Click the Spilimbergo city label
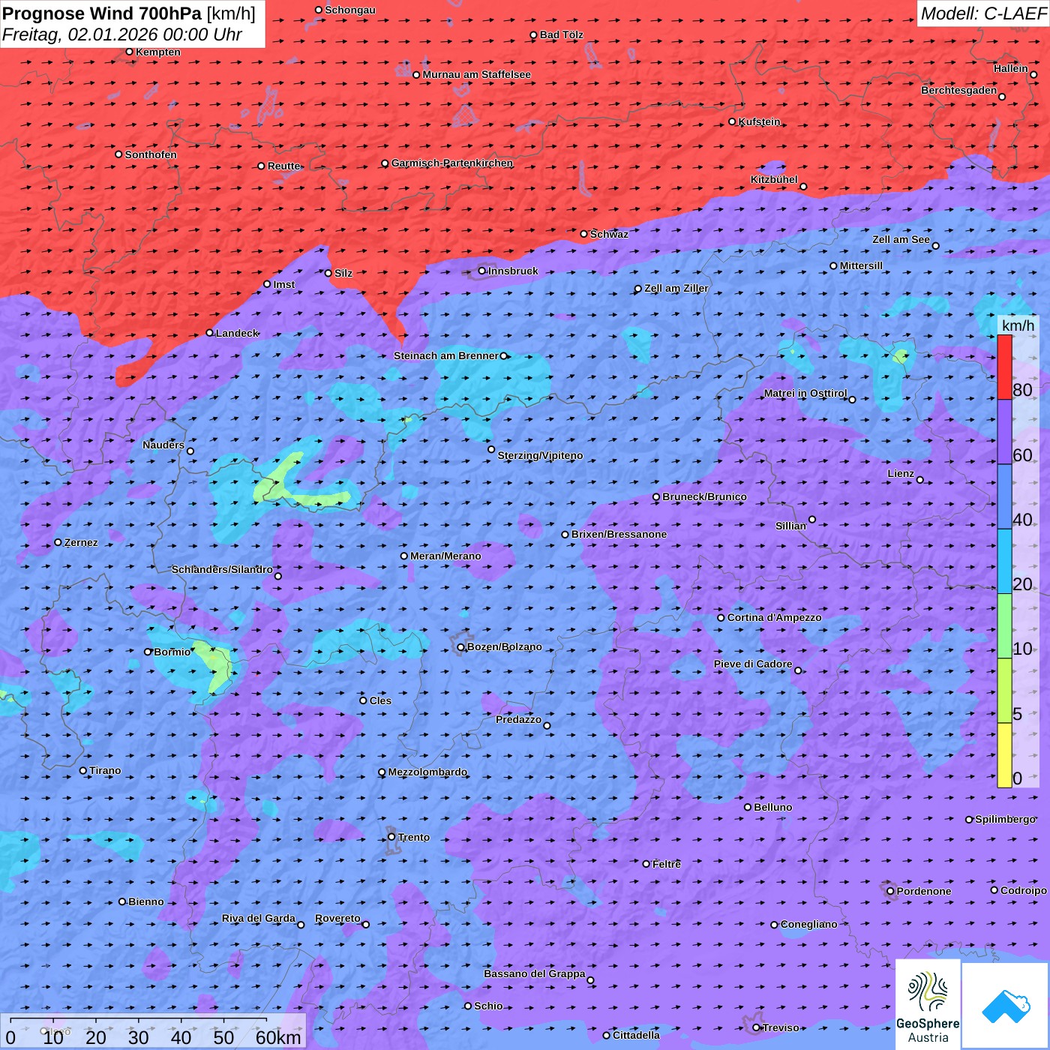This screenshot has height=1050, width=1050. coord(1005,819)
